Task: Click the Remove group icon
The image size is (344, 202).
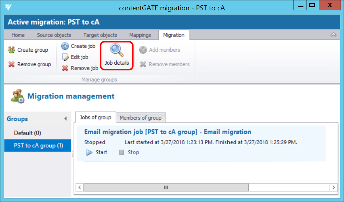Action: pos(11,64)
